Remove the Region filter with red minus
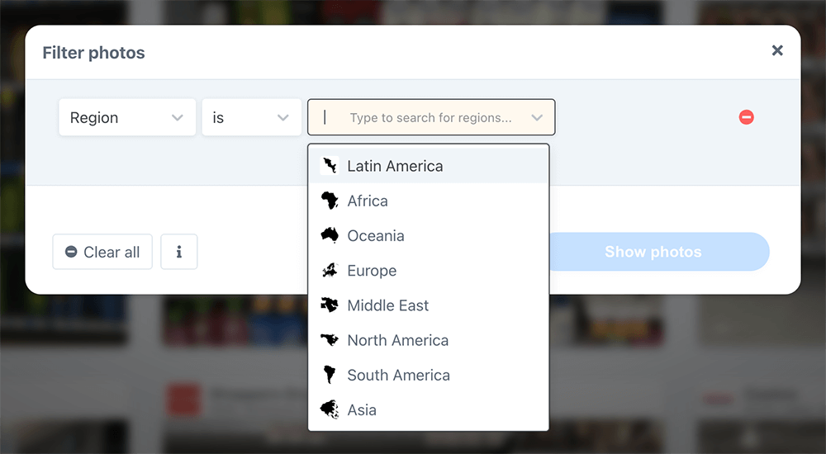 click(x=746, y=117)
